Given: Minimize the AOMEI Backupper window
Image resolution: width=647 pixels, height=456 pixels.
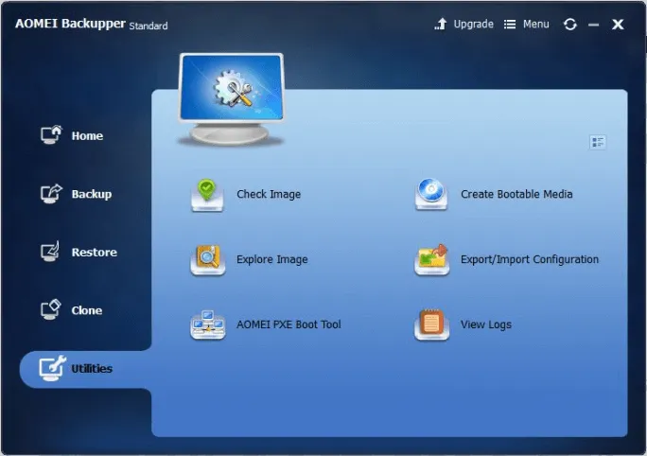Looking at the screenshot, I should (x=594, y=25).
